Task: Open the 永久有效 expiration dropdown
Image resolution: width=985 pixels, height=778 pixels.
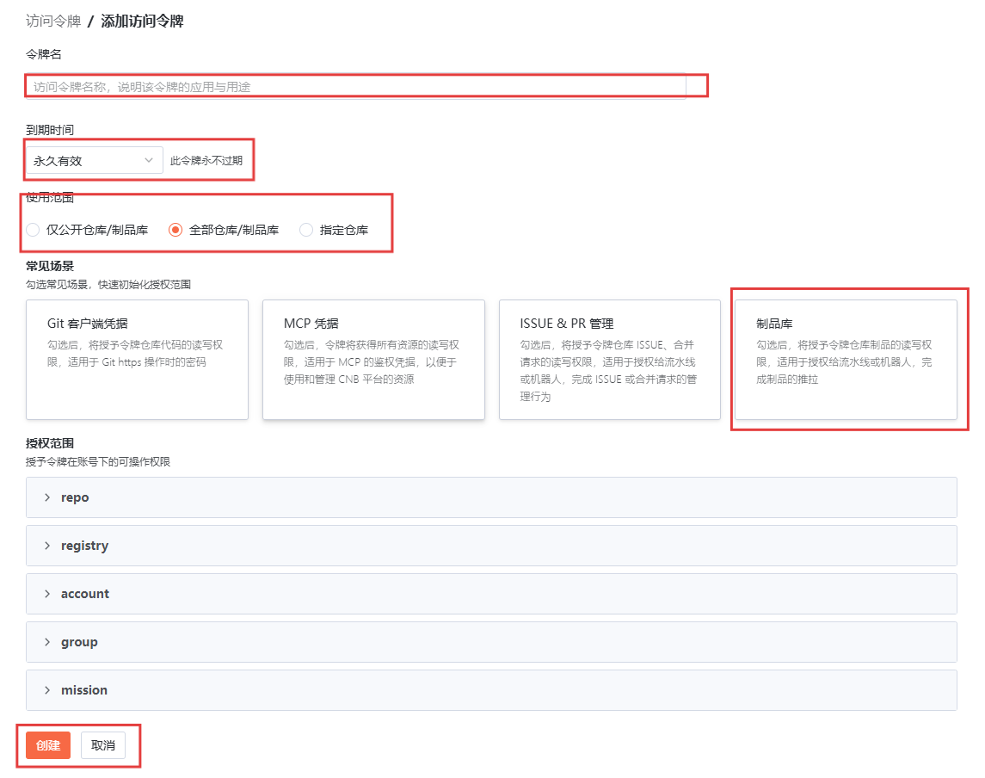Action: (x=94, y=160)
